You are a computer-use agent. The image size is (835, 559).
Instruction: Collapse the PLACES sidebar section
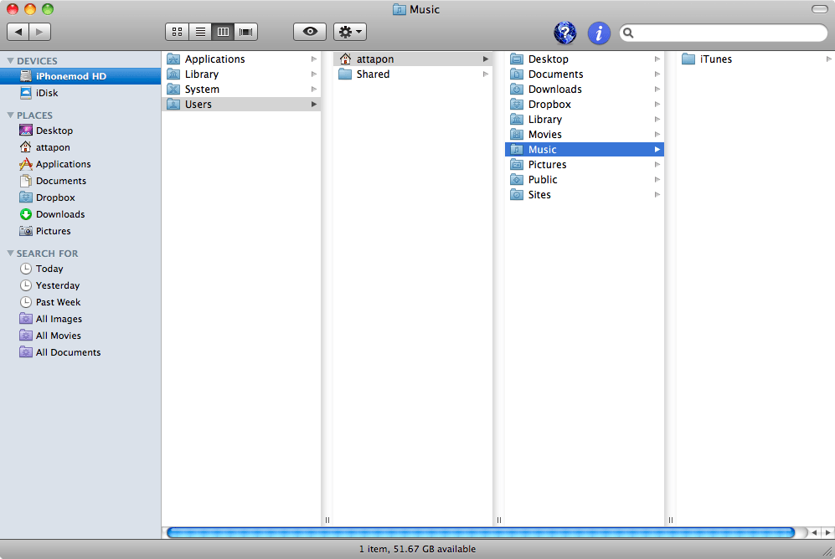click(10, 115)
